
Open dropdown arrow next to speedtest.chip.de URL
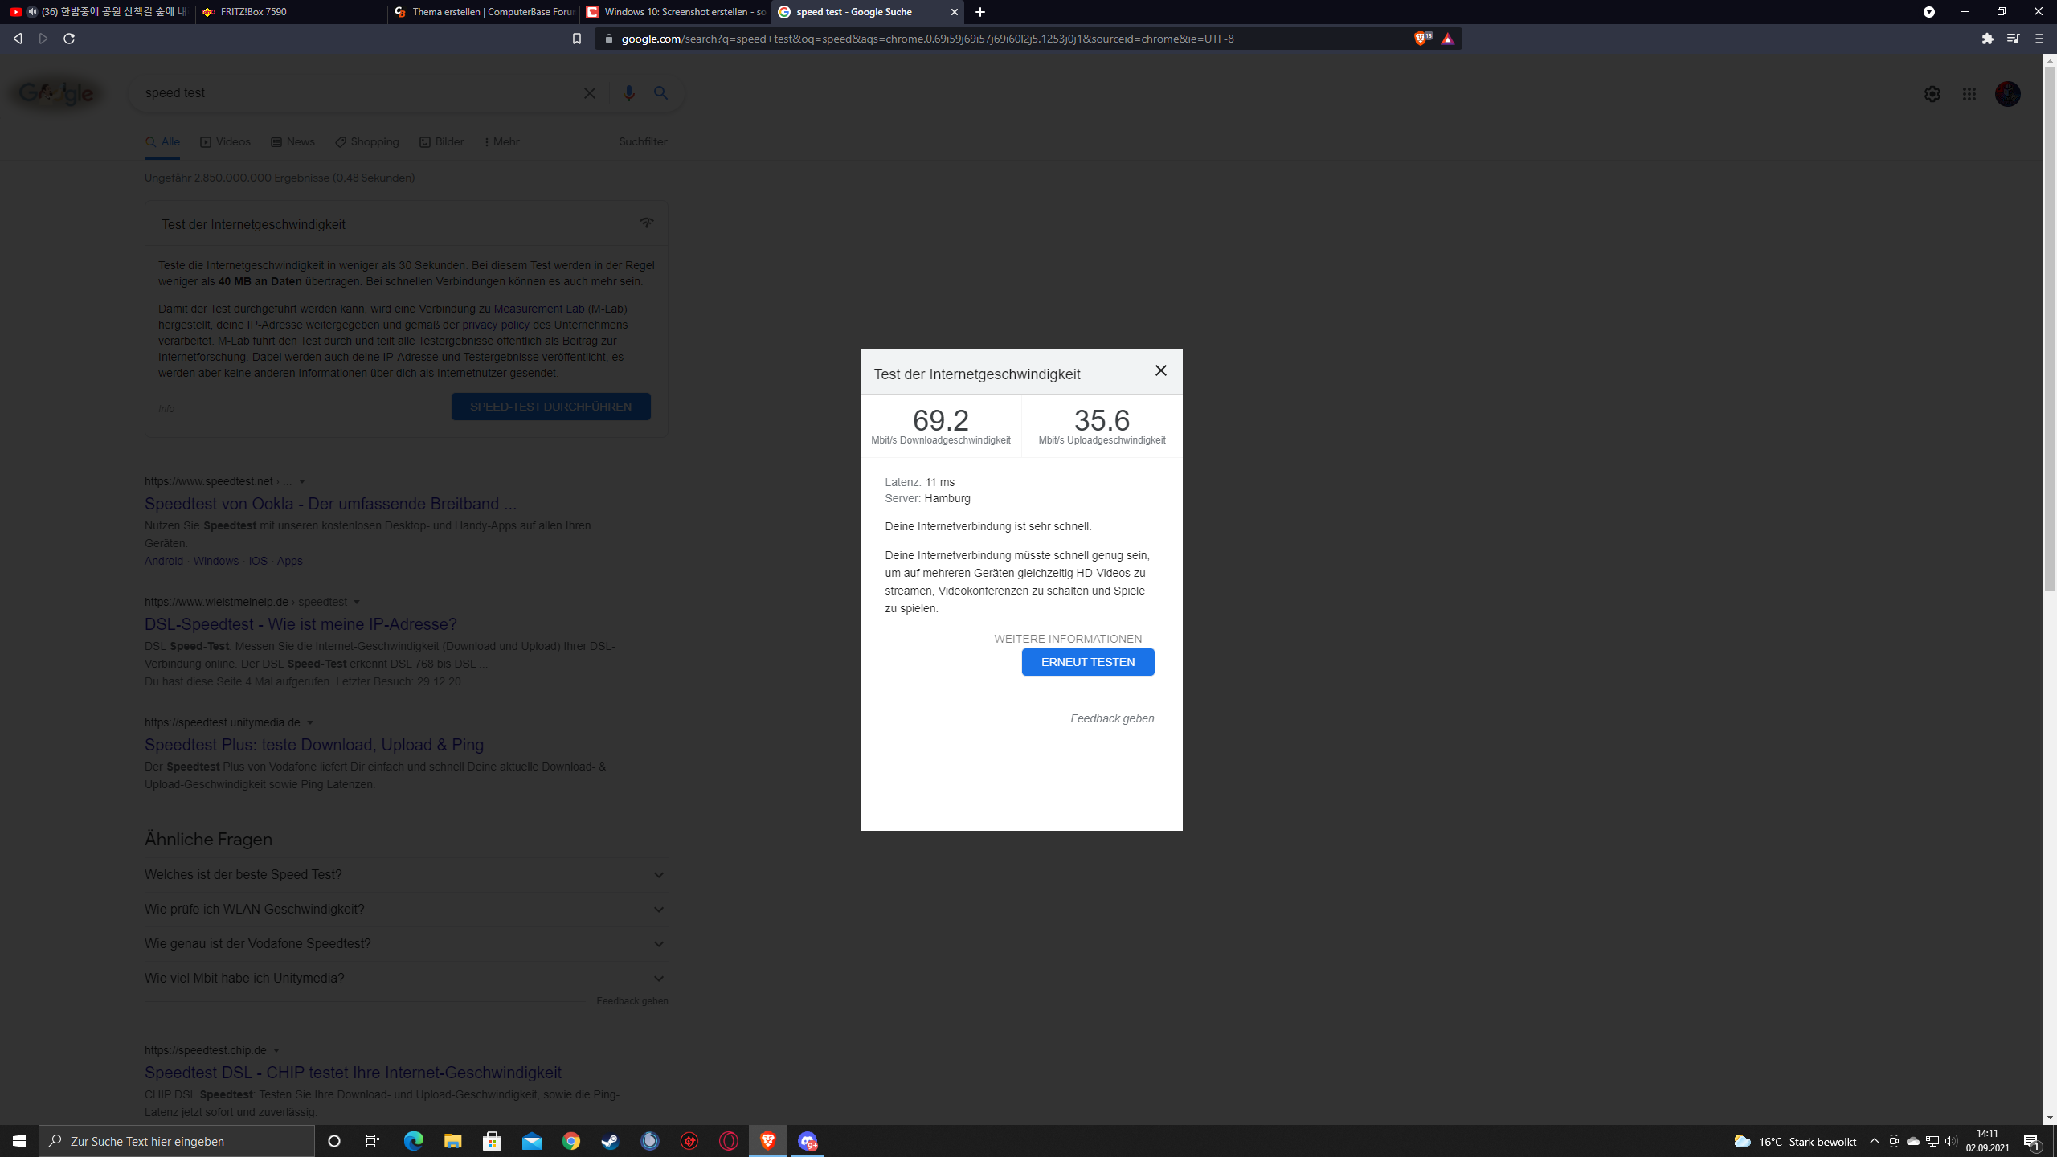(x=276, y=1051)
